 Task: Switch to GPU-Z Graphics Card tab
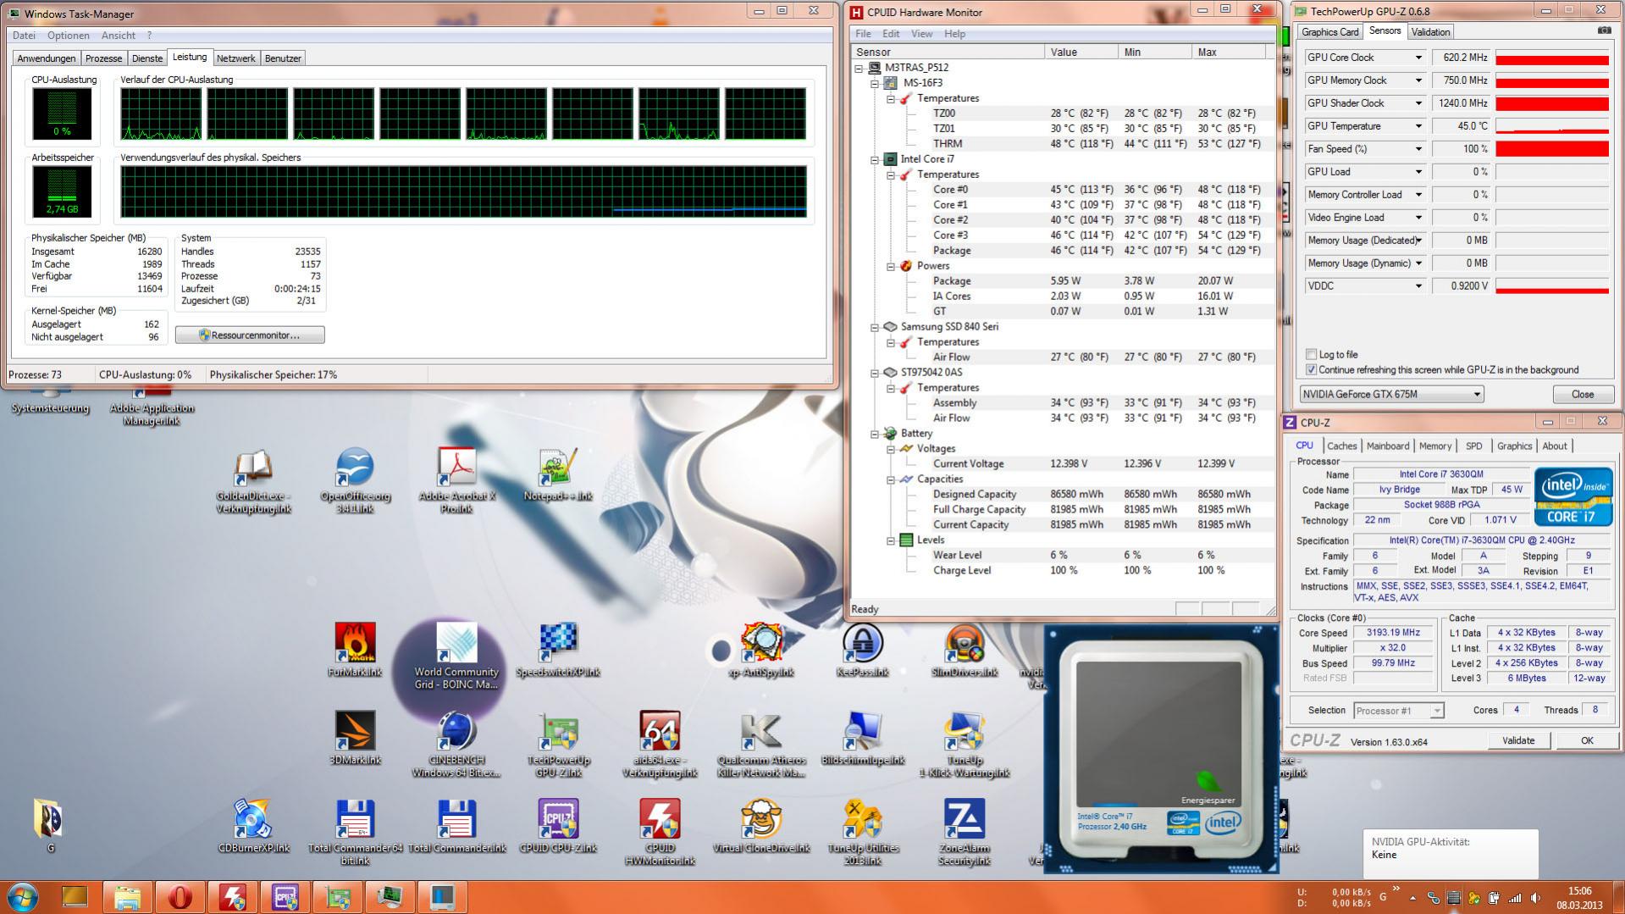[1329, 32]
